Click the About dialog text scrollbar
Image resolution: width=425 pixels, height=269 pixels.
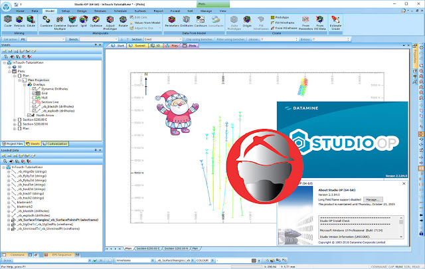[x=401, y=227]
